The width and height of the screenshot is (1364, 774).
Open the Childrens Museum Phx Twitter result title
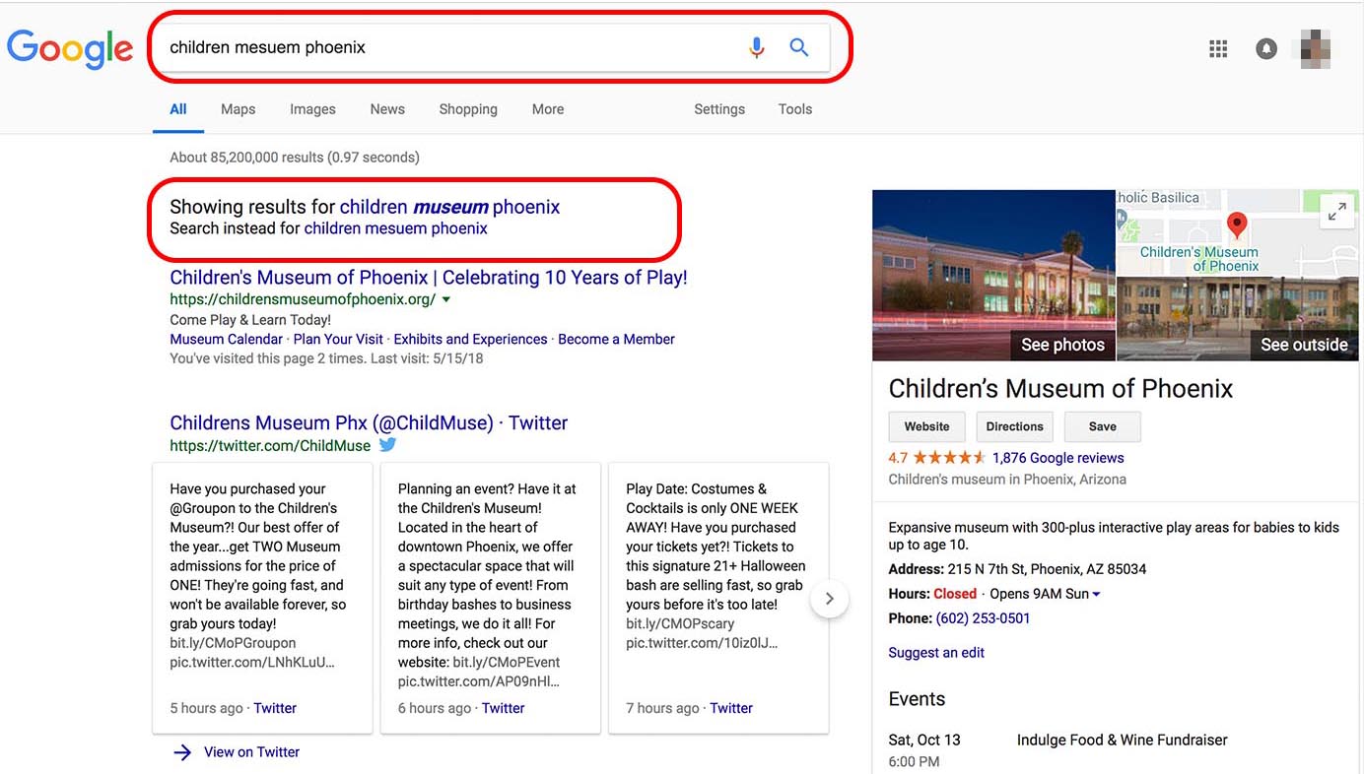[369, 423]
